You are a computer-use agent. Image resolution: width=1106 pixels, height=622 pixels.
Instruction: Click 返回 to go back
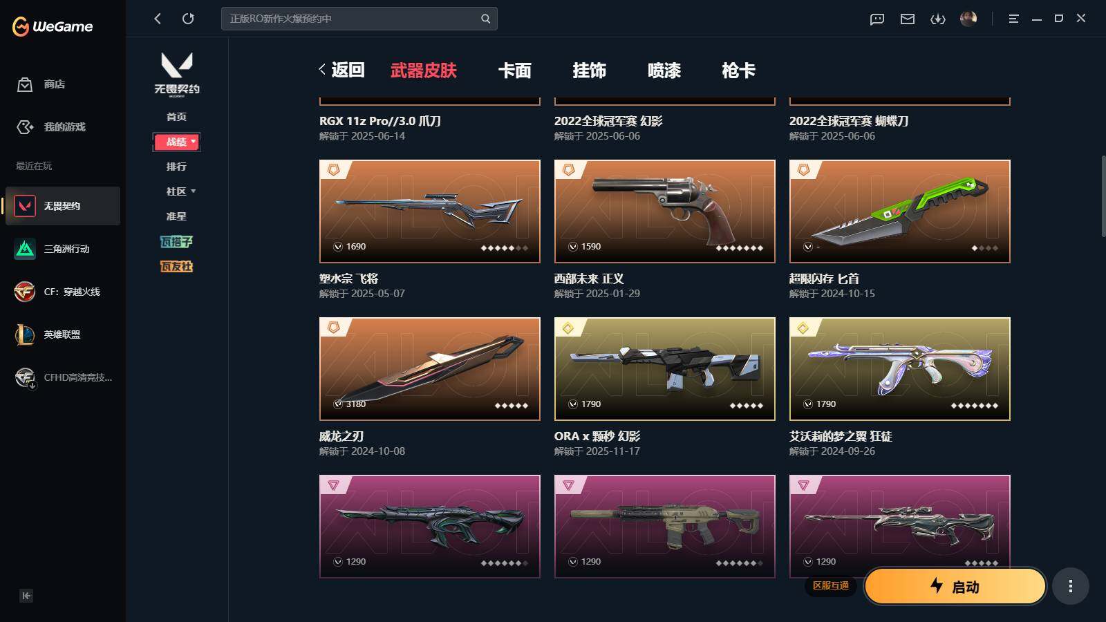pyautogui.click(x=341, y=70)
